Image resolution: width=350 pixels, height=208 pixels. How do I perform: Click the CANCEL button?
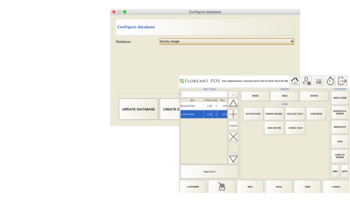(336, 187)
